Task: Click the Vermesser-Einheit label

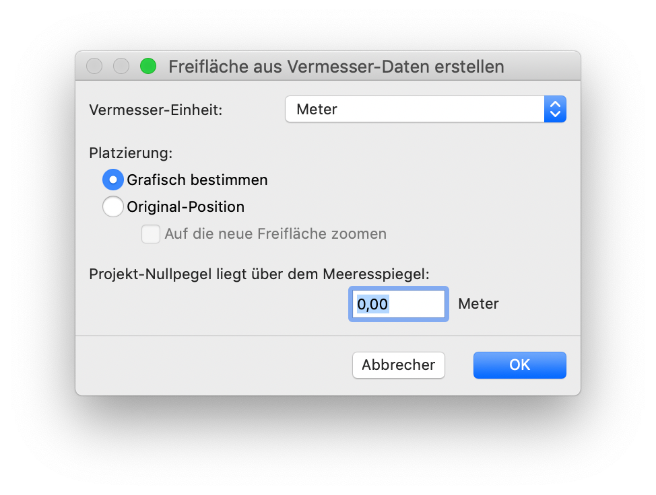Action: tap(156, 110)
